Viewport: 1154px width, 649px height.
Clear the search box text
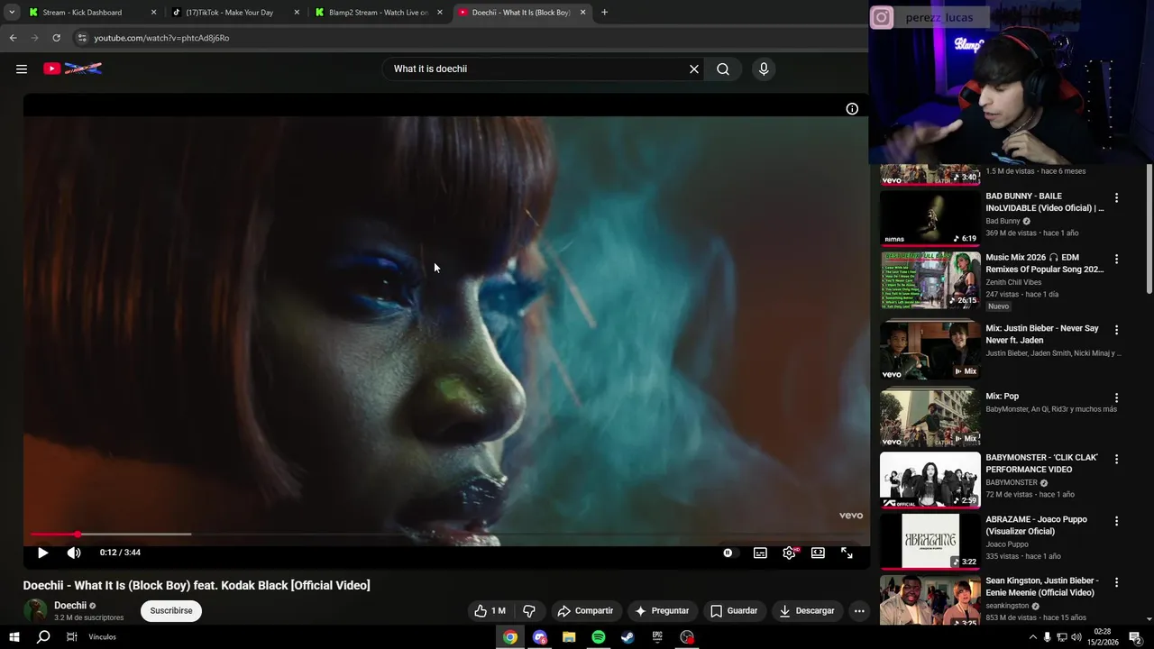click(694, 69)
